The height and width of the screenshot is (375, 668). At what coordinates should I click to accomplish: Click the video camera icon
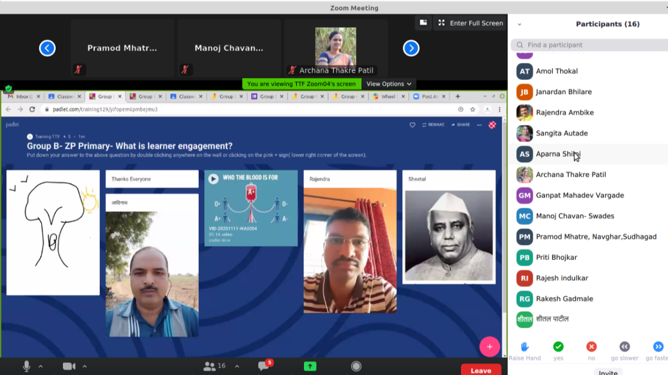click(x=69, y=366)
